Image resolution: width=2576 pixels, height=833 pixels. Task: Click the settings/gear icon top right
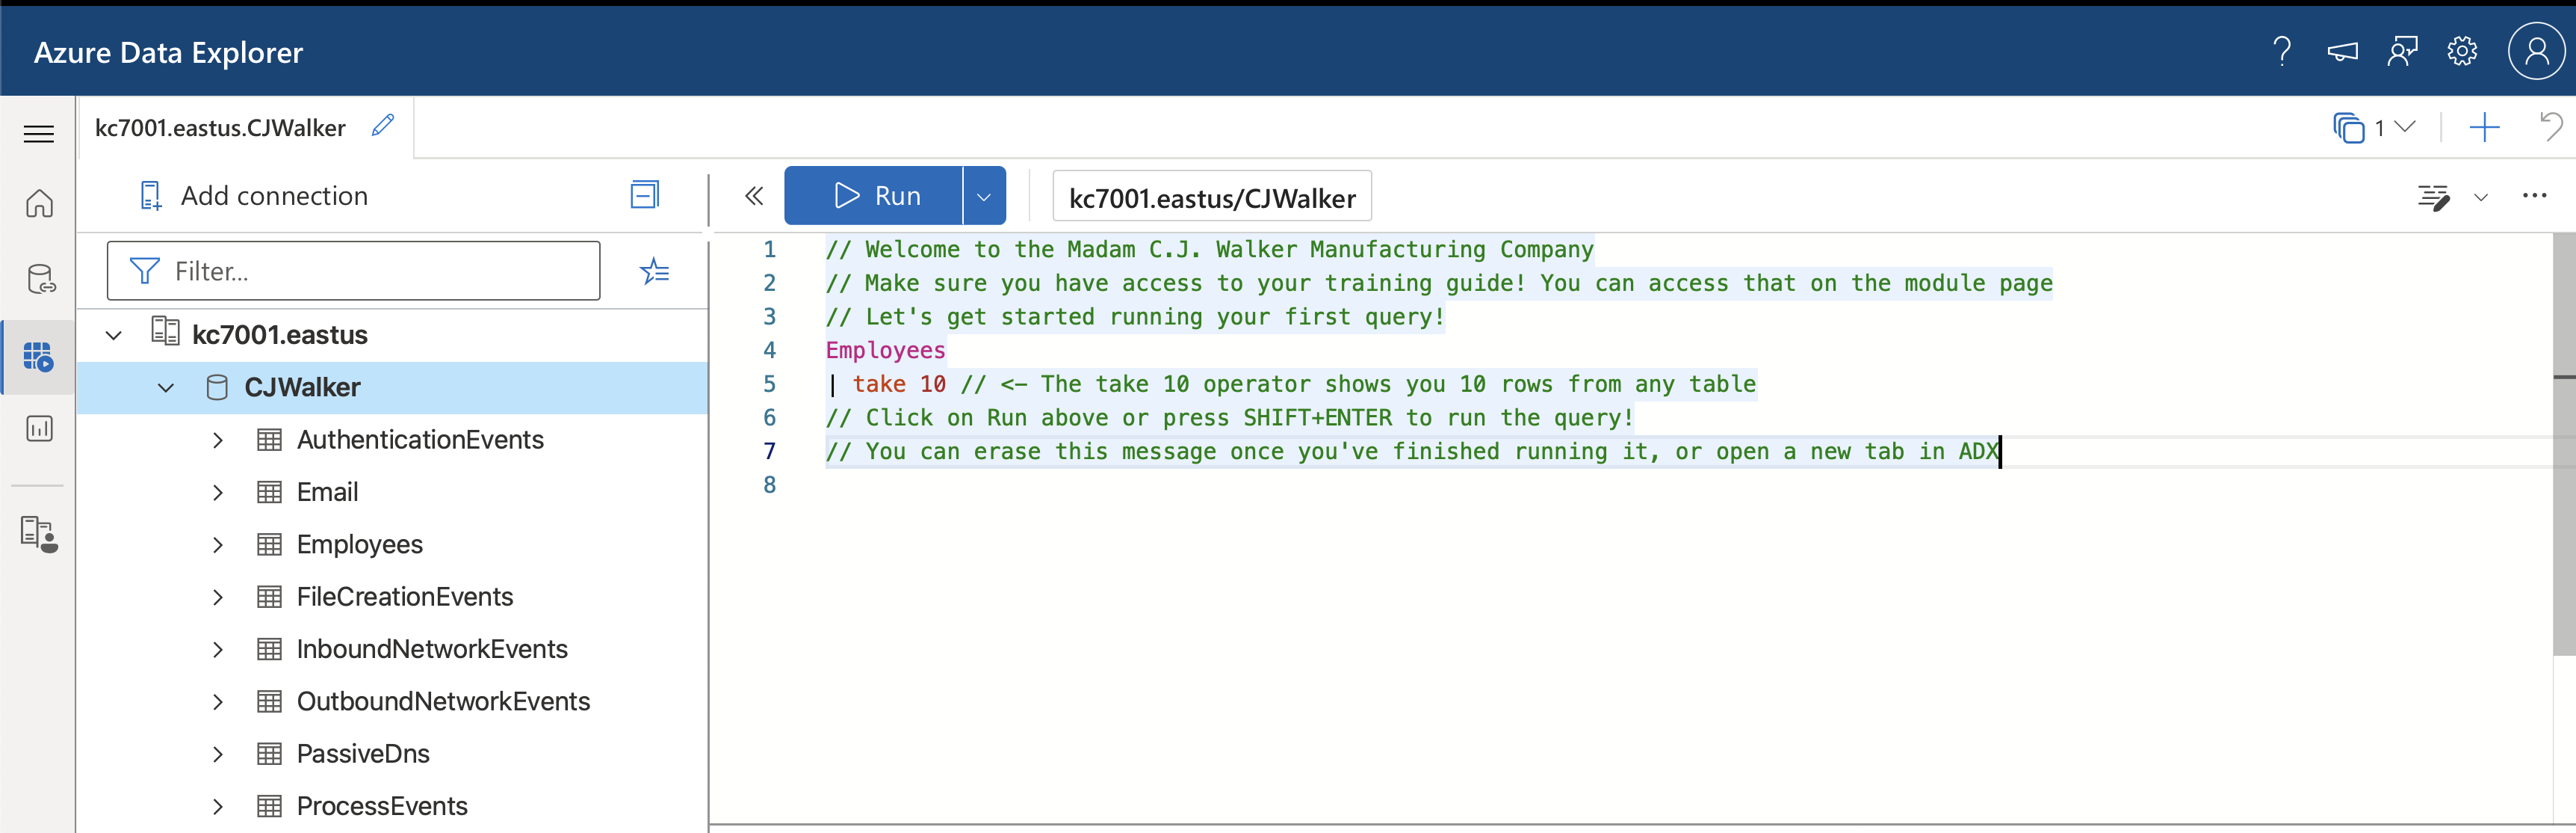coord(2461,51)
